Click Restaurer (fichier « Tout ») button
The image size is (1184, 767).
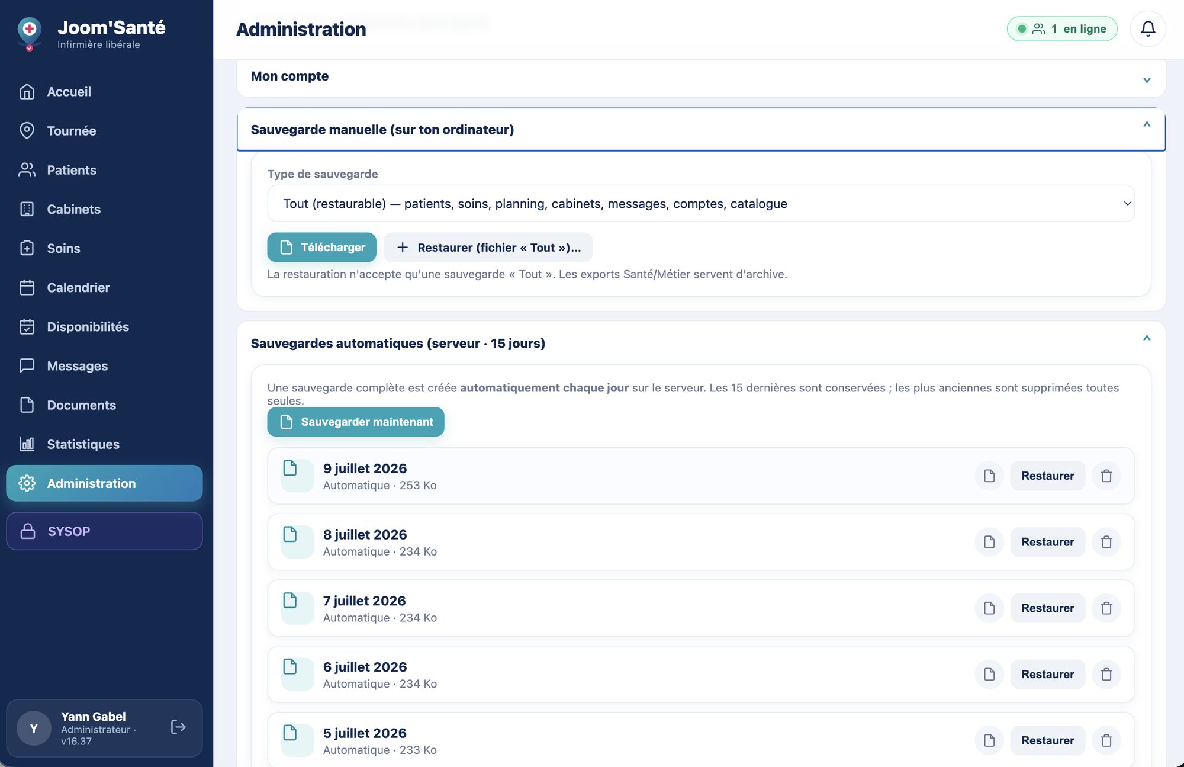(488, 247)
